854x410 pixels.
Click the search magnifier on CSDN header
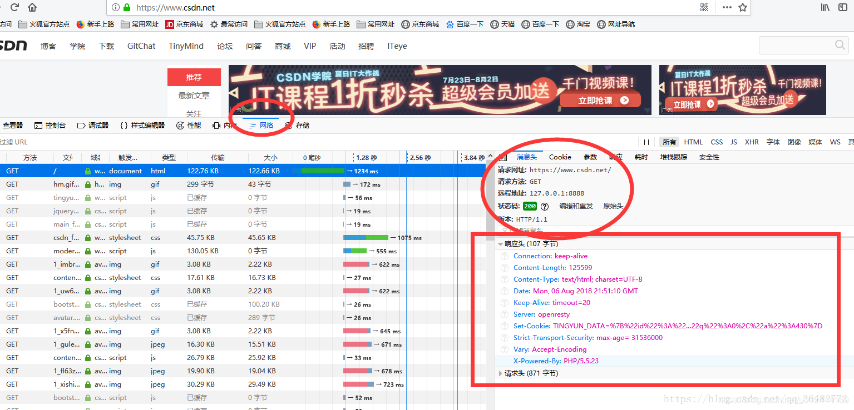[840, 45]
